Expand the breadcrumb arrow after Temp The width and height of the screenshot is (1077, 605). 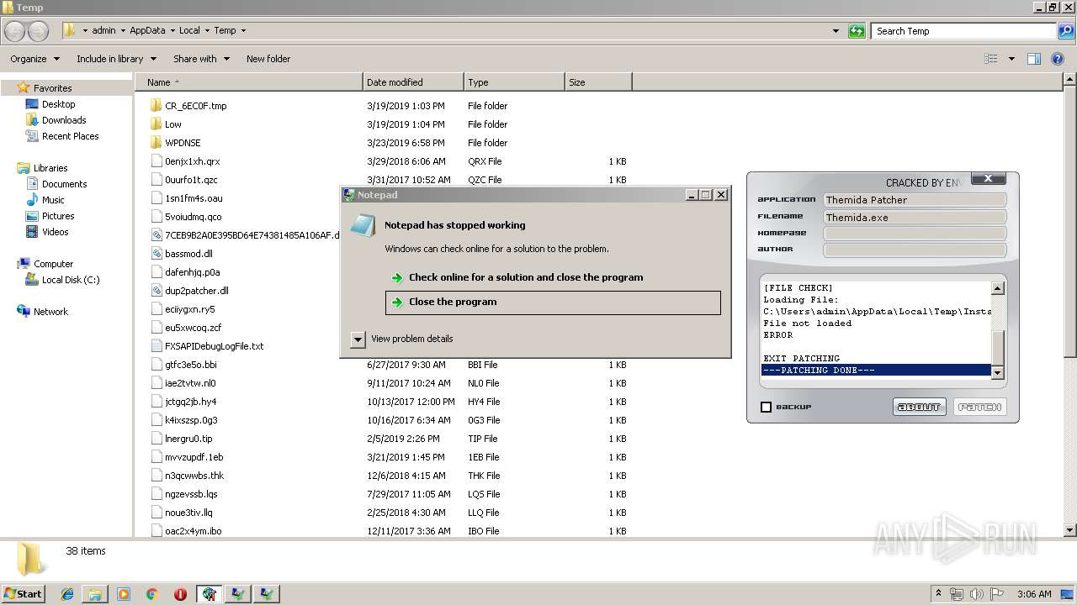point(243,31)
